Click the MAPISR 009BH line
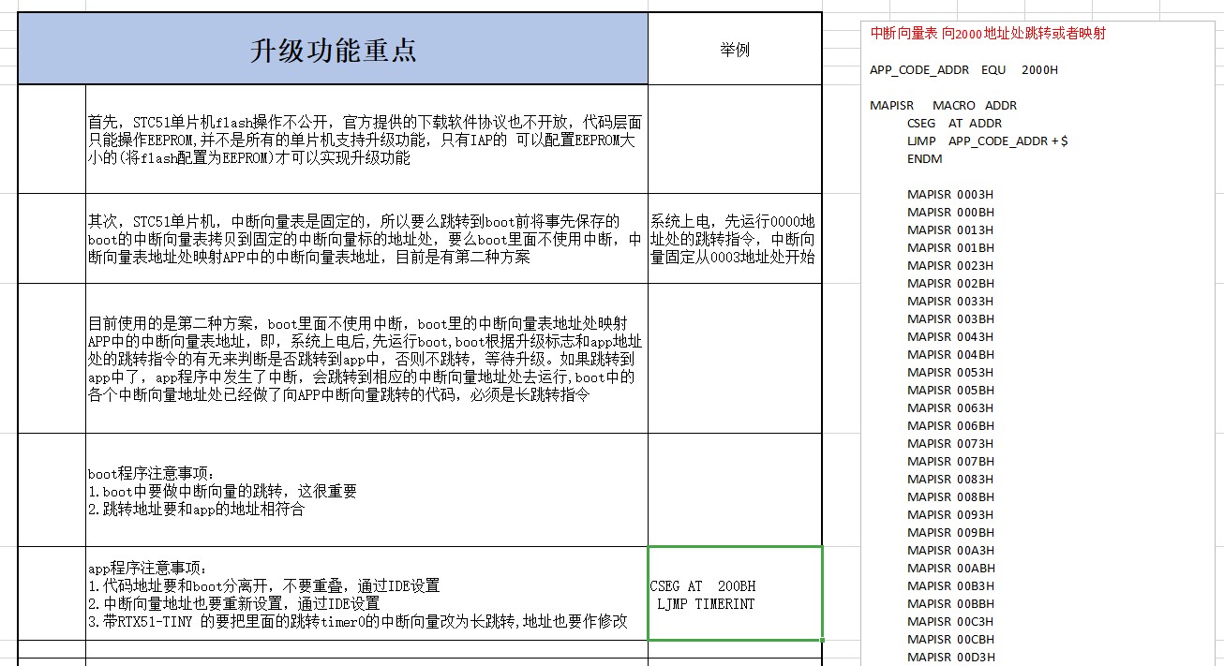1224x666 pixels. pos(950,532)
